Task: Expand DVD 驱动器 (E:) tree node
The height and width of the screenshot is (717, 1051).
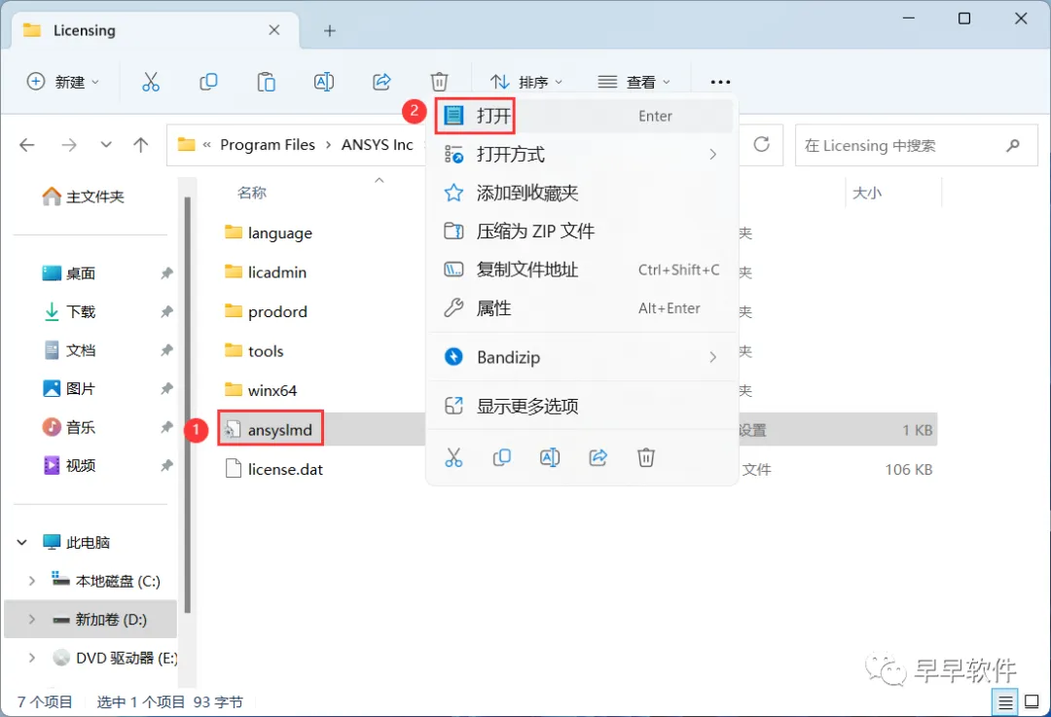Action: pyautogui.click(x=31, y=658)
